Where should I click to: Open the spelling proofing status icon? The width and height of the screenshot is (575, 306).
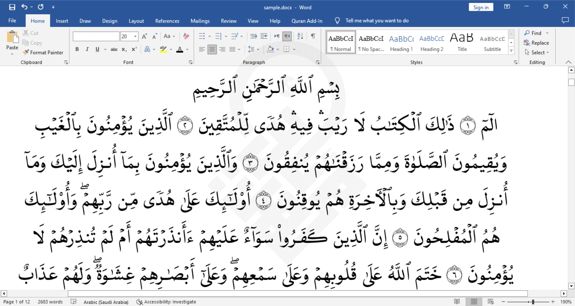pos(74,302)
